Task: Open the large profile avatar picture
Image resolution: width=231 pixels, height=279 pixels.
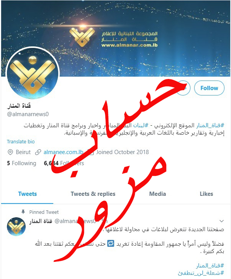Action: coord(33,73)
